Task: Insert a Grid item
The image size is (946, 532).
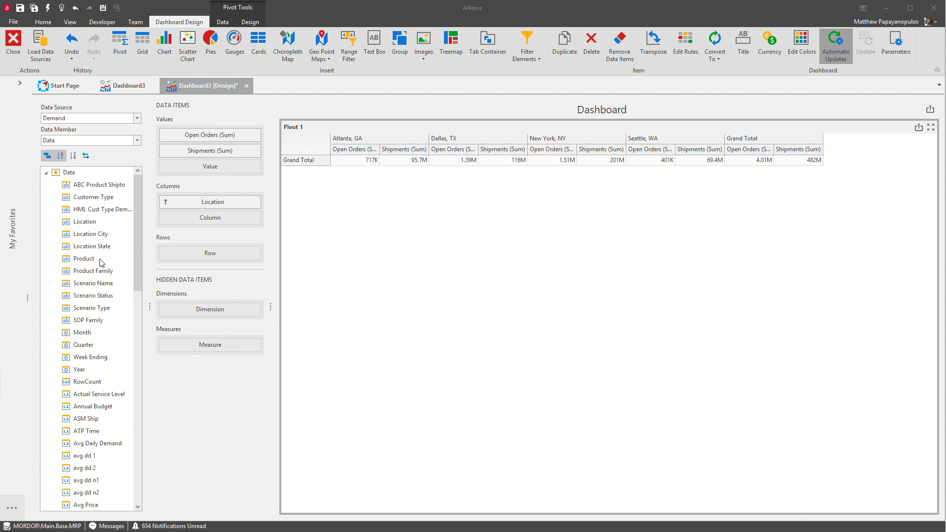Action: tap(142, 43)
